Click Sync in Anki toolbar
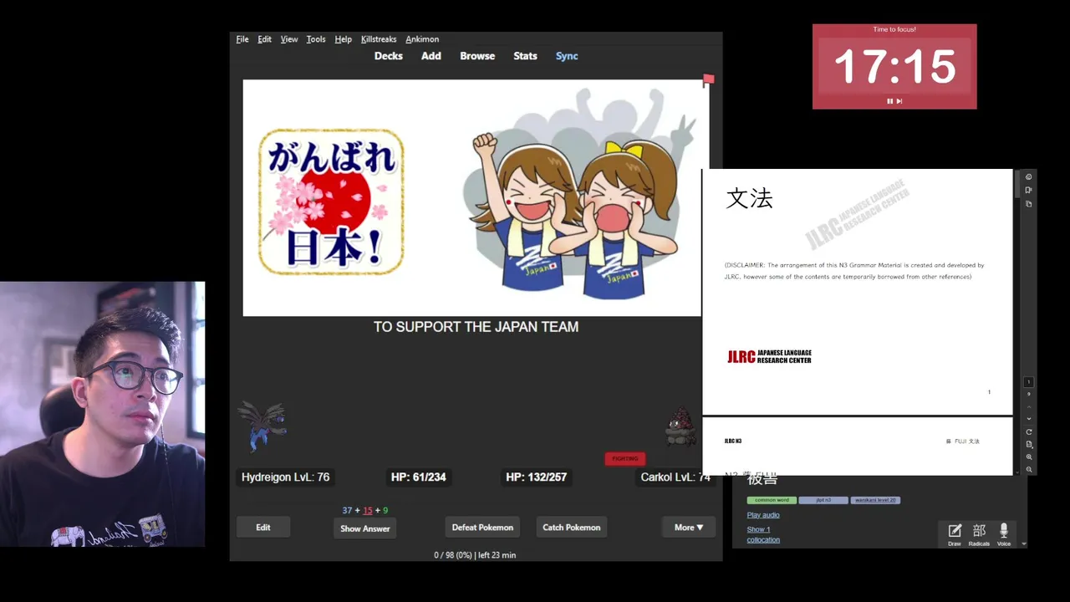 (x=567, y=56)
